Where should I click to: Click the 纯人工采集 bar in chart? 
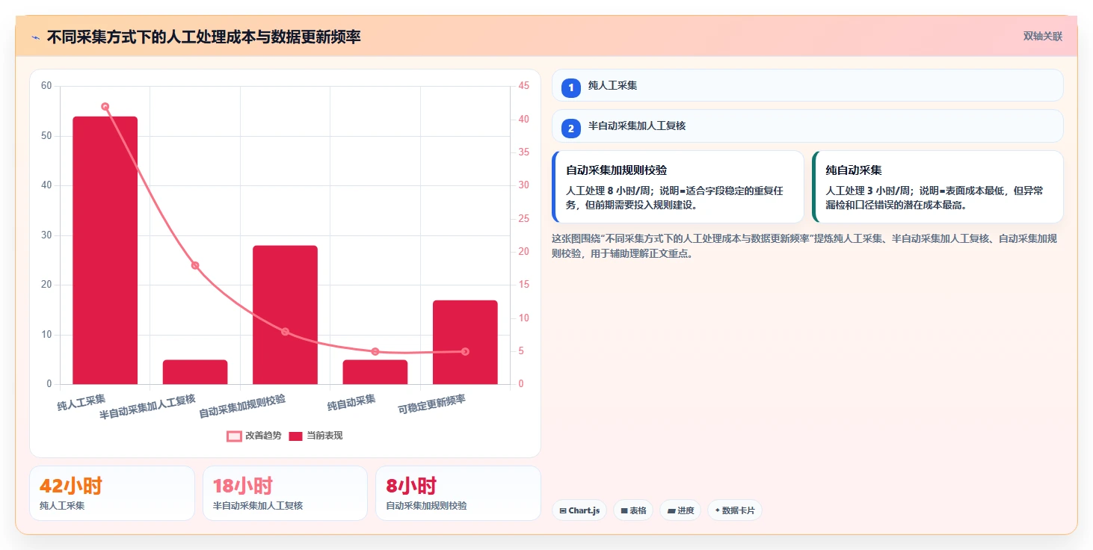pos(105,250)
